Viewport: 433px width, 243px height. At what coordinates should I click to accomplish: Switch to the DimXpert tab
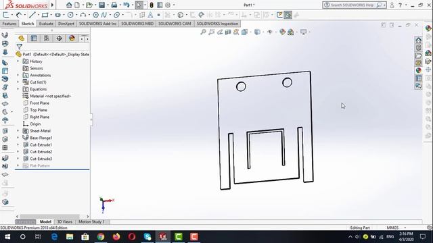click(66, 24)
